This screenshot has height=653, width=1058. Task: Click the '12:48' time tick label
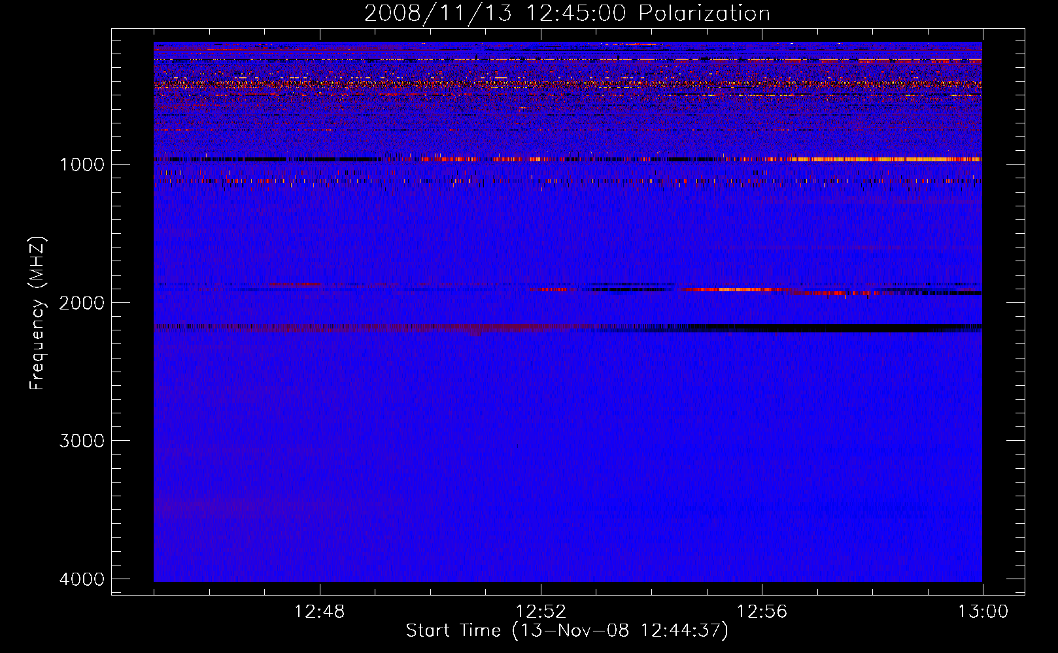coord(320,612)
